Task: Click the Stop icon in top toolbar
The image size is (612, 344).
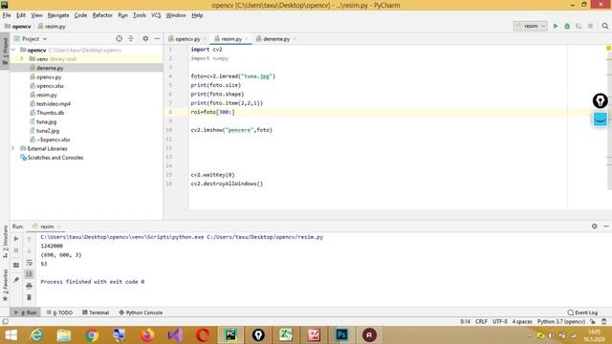Action: pyautogui.click(x=591, y=26)
